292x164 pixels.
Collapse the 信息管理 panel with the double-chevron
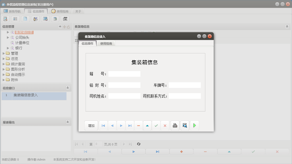[x=60, y=26]
